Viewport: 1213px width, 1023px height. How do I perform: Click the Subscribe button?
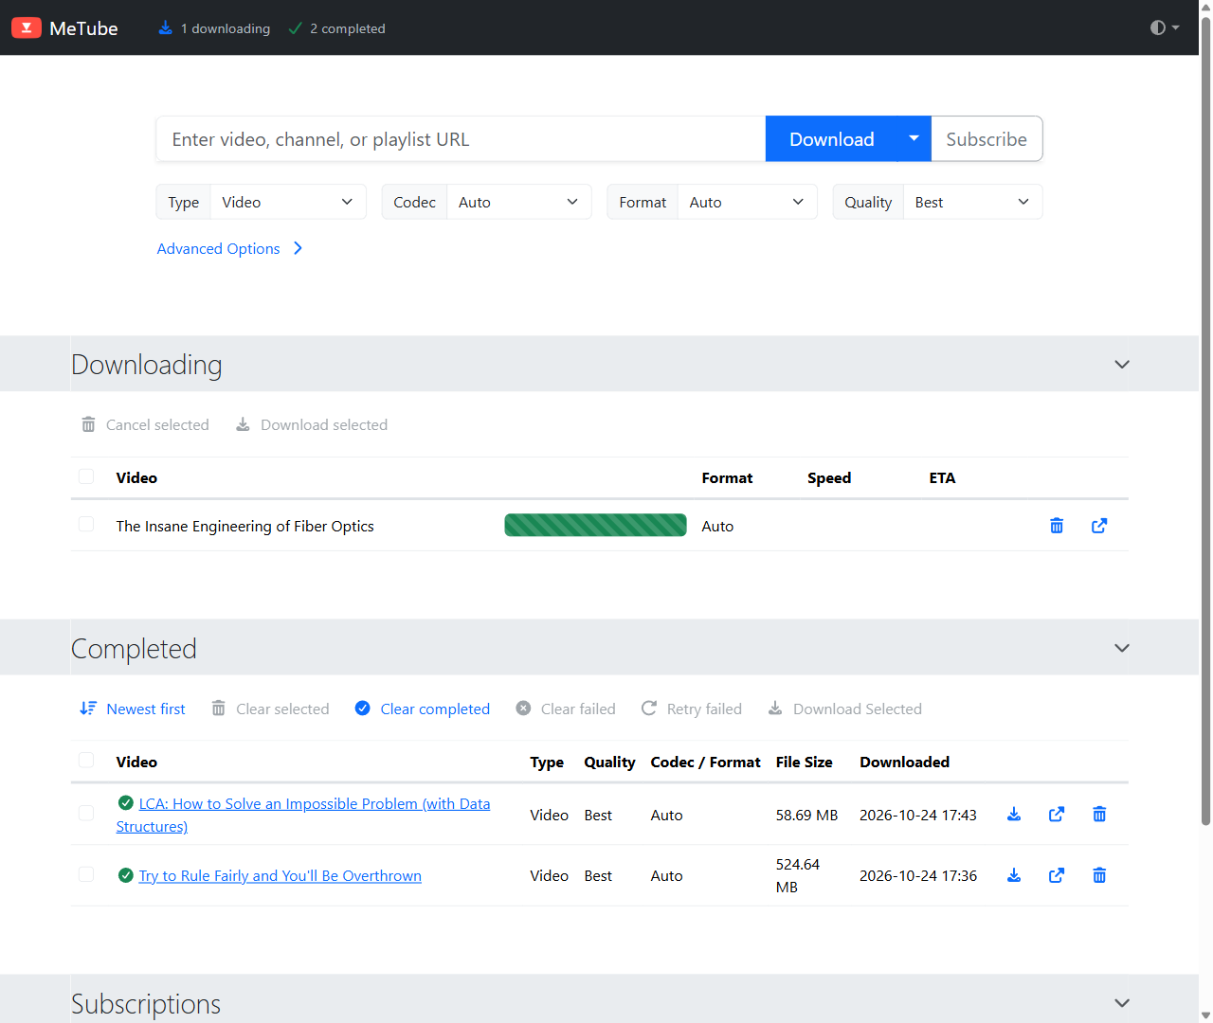(x=987, y=139)
